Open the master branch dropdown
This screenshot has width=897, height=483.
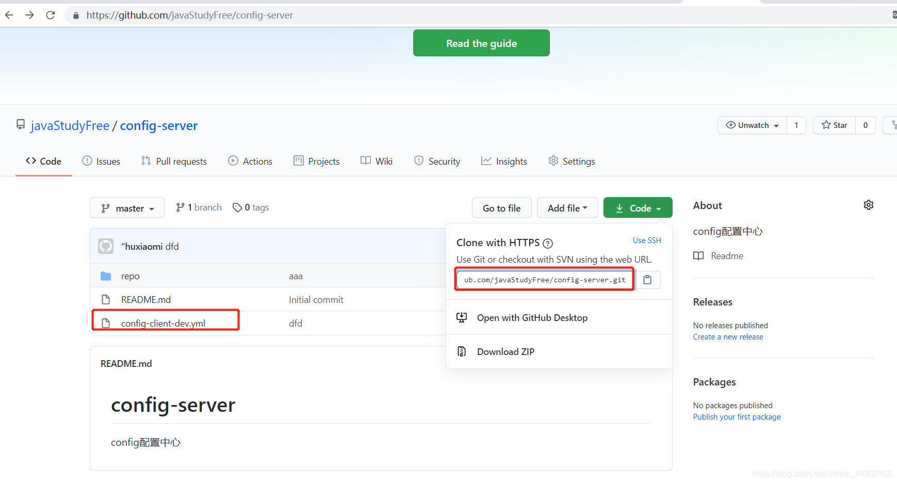click(x=127, y=208)
